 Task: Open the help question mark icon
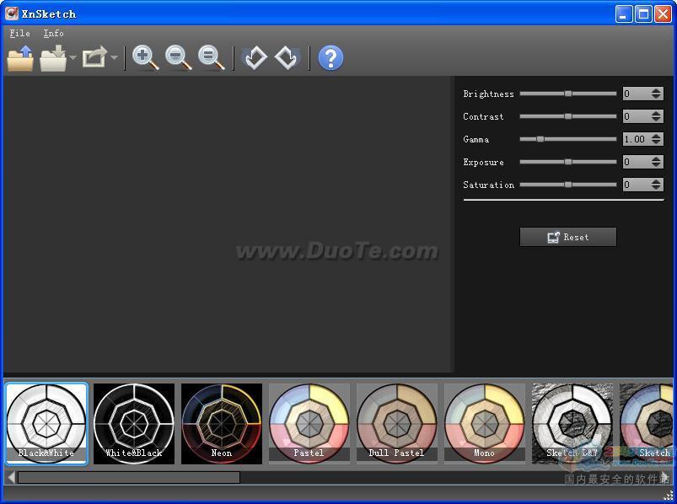[330, 57]
